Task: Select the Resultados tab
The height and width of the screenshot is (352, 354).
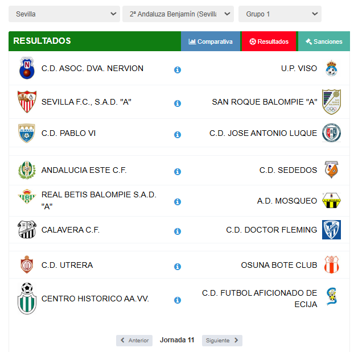Action: [x=269, y=42]
